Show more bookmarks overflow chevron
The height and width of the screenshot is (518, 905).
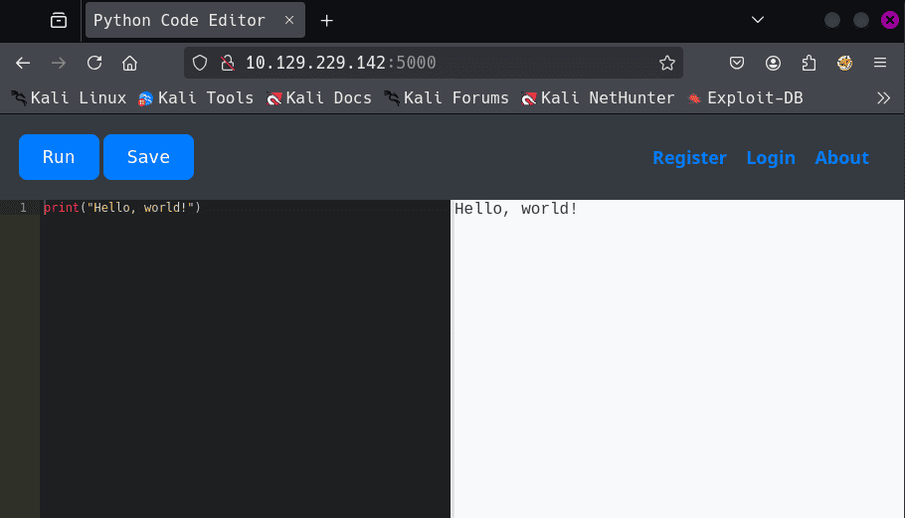coord(882,97)
